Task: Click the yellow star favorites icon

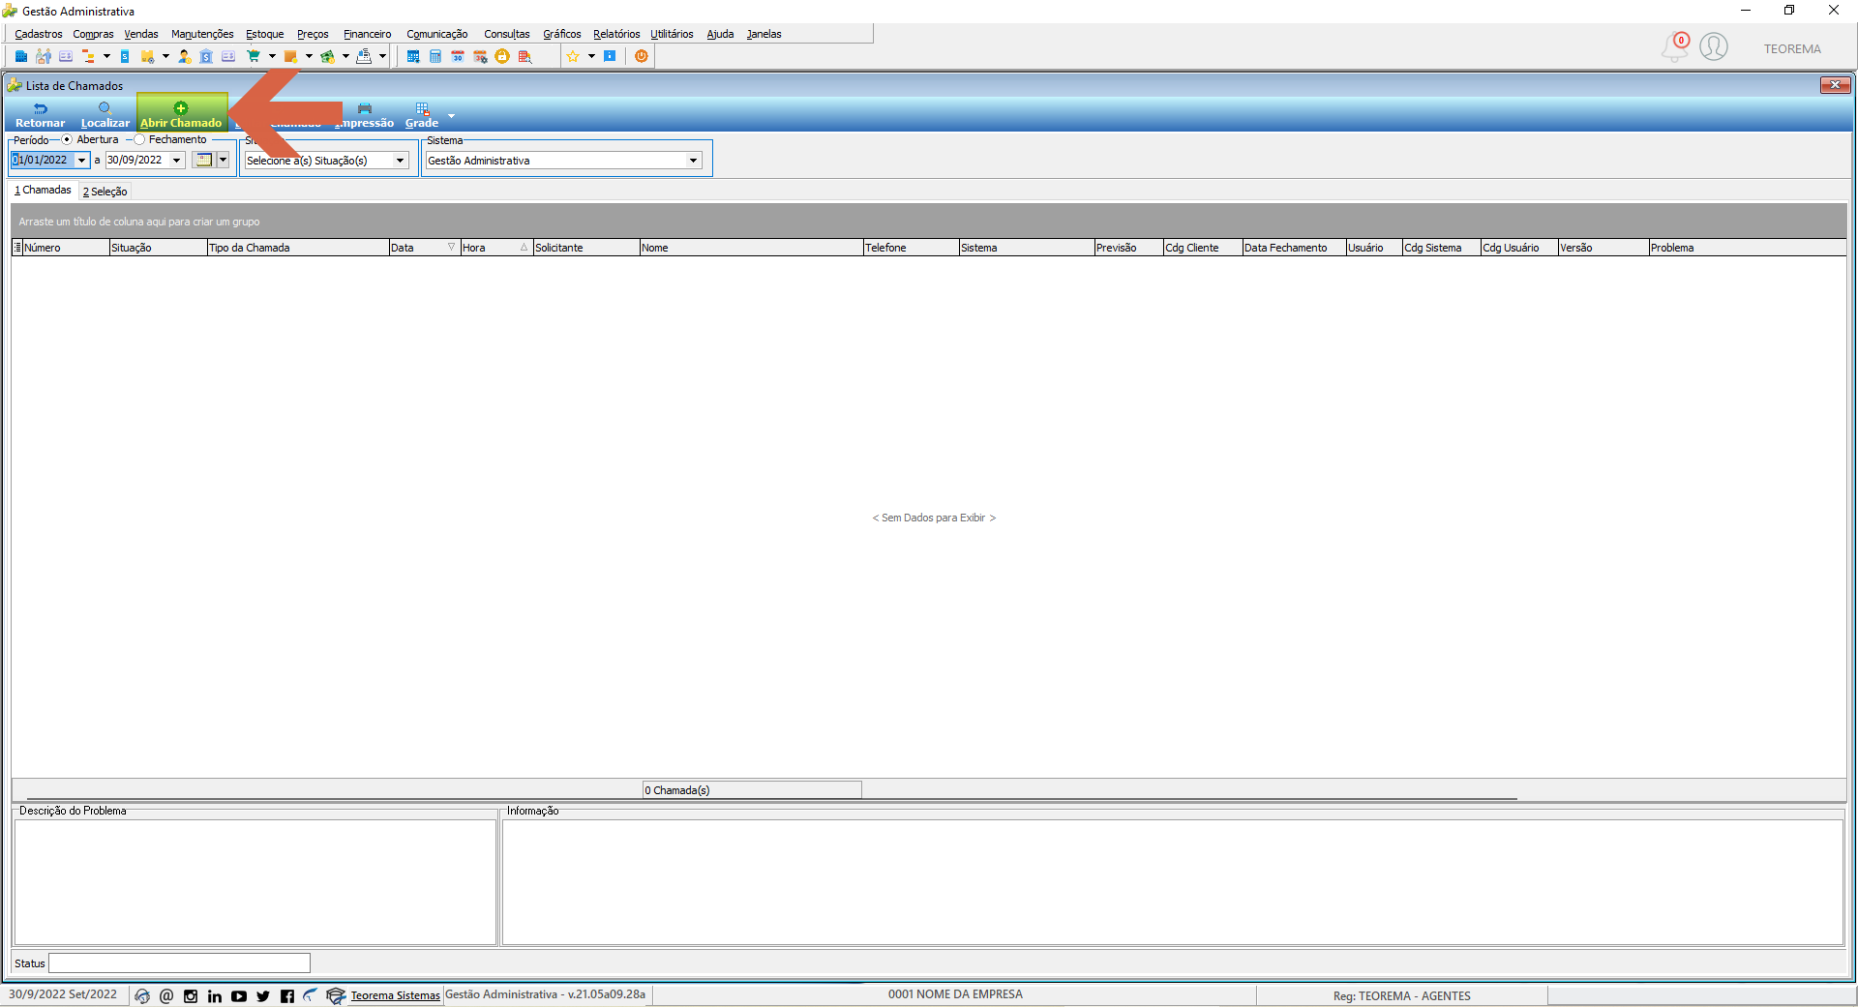Action: [573, 56]
